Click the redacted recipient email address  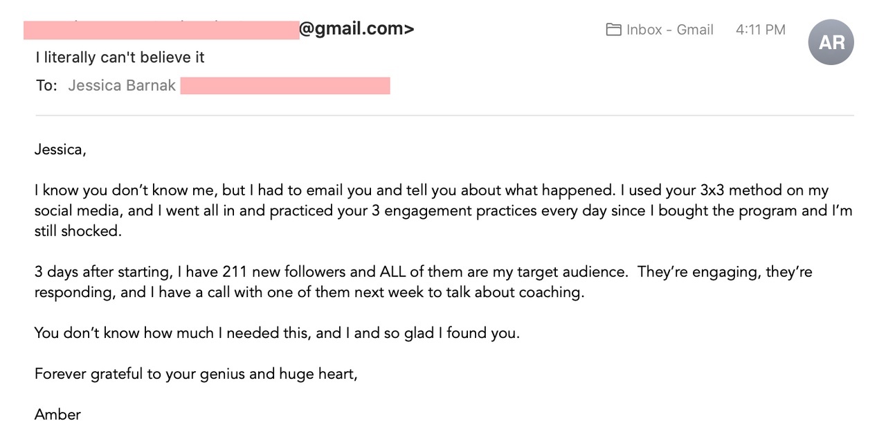pyautogui.click(x=285, y=86)
